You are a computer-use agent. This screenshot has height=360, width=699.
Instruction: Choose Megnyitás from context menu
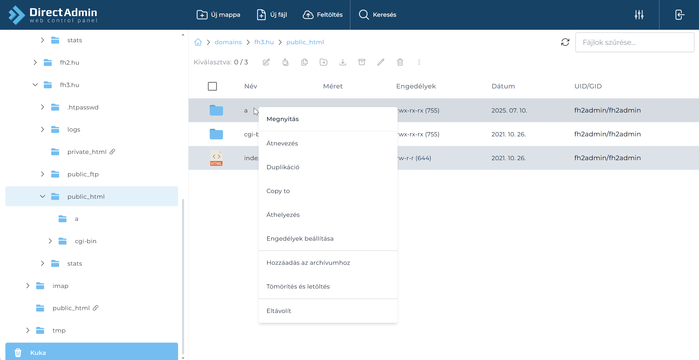(328, 119)
